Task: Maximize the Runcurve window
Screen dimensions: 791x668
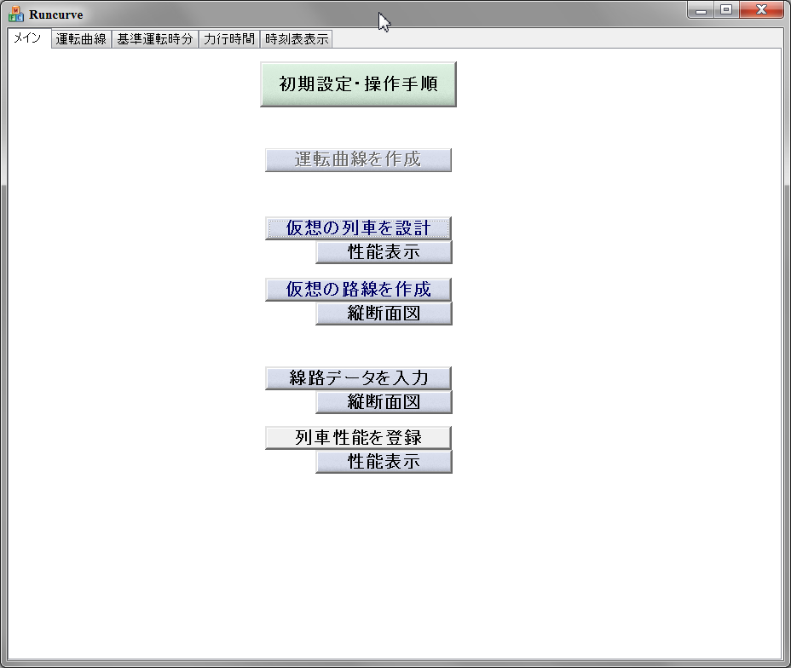Action: (726, 10)
